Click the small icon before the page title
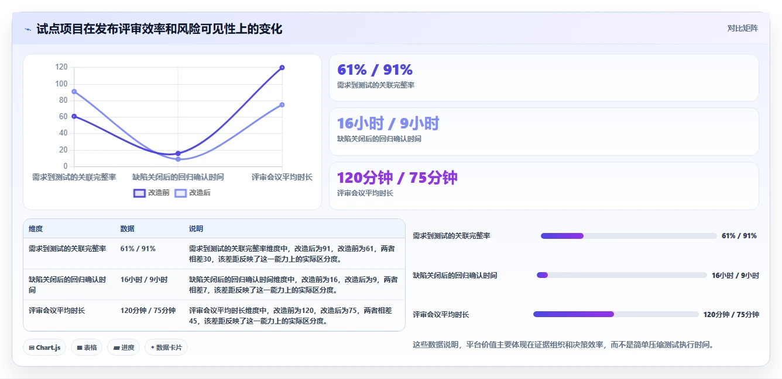This screenshot has height=379, width=782. click(28, 29)
